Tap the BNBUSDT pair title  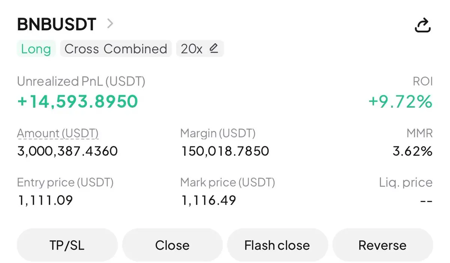(x=57, y=25)
